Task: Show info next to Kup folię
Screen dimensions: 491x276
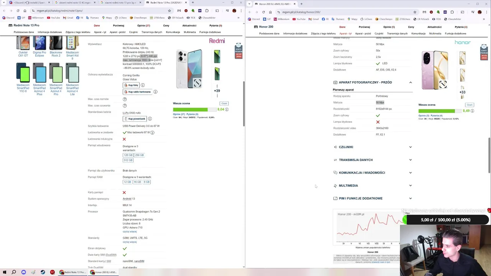Action: 143,85
